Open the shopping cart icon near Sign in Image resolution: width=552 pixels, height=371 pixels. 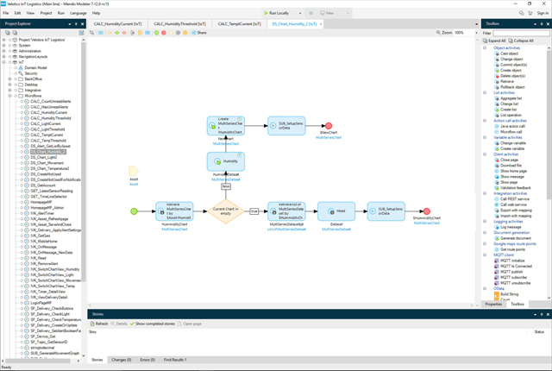[x=530, y=13]
